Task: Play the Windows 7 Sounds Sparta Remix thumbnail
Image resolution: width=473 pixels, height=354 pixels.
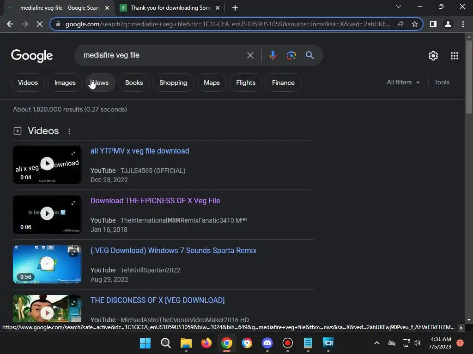Action: [x=47, y=264]
